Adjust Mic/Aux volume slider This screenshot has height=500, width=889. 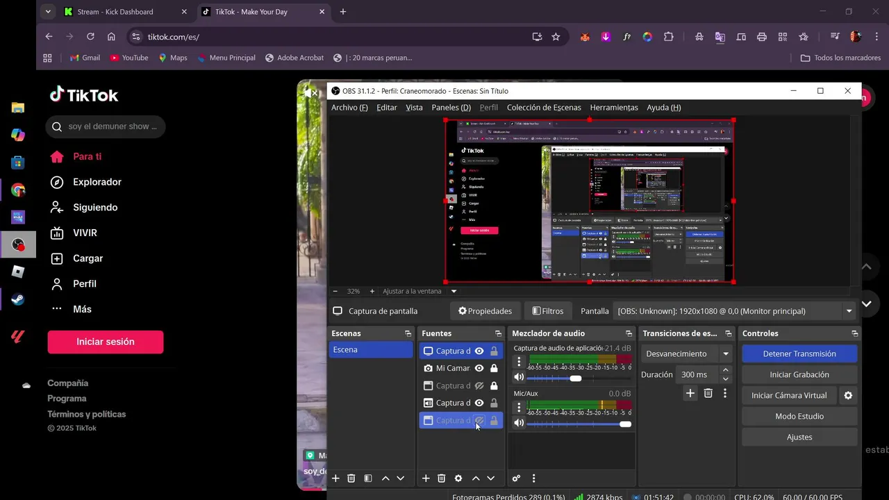(x=579, y=424)
